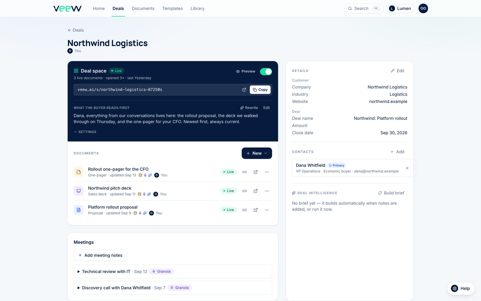The height and width of the screenshot is (301, 481).
Task: Remove Dana Whitfield contact
Action: [407, 168]
